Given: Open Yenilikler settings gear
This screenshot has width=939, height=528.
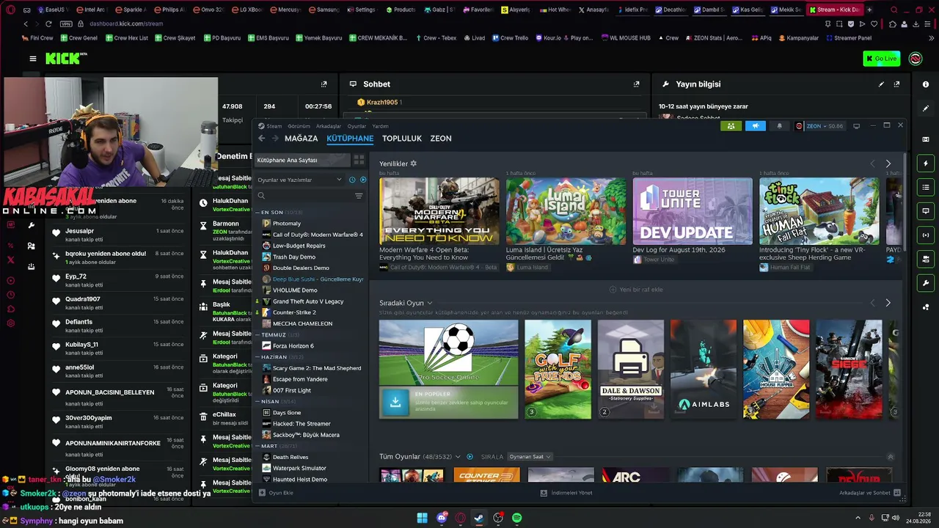Looking at the screenshot, I should pos(413,164).
